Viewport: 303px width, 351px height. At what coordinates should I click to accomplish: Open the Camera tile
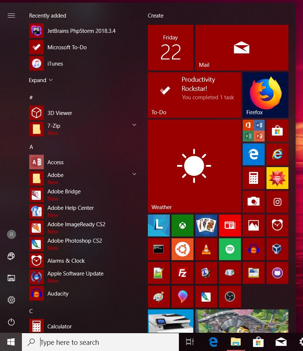(253, 202)
